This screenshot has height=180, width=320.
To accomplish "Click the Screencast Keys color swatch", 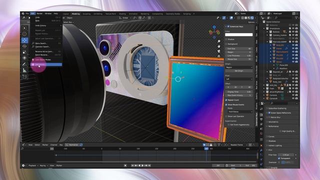I will pos(239,34).
